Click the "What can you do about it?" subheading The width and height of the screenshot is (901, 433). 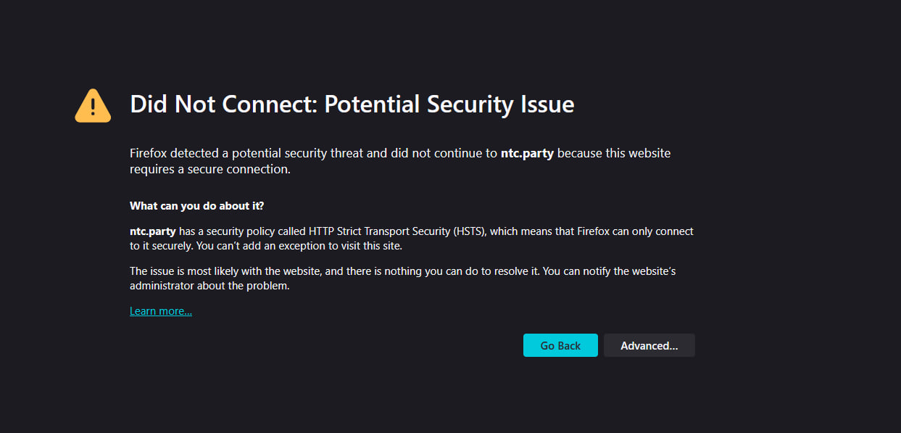pyautogui.click(x=197, y=205)
